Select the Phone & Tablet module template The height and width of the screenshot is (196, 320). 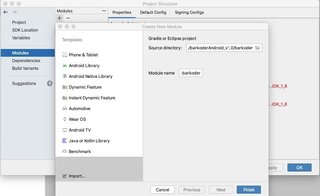pos(83,55)
